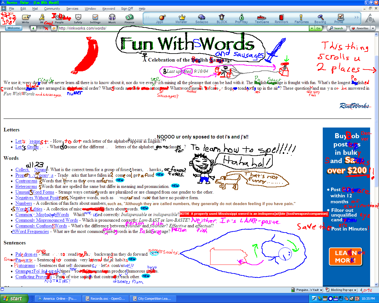
Task: Open the Edit menu
Action: 23,9
